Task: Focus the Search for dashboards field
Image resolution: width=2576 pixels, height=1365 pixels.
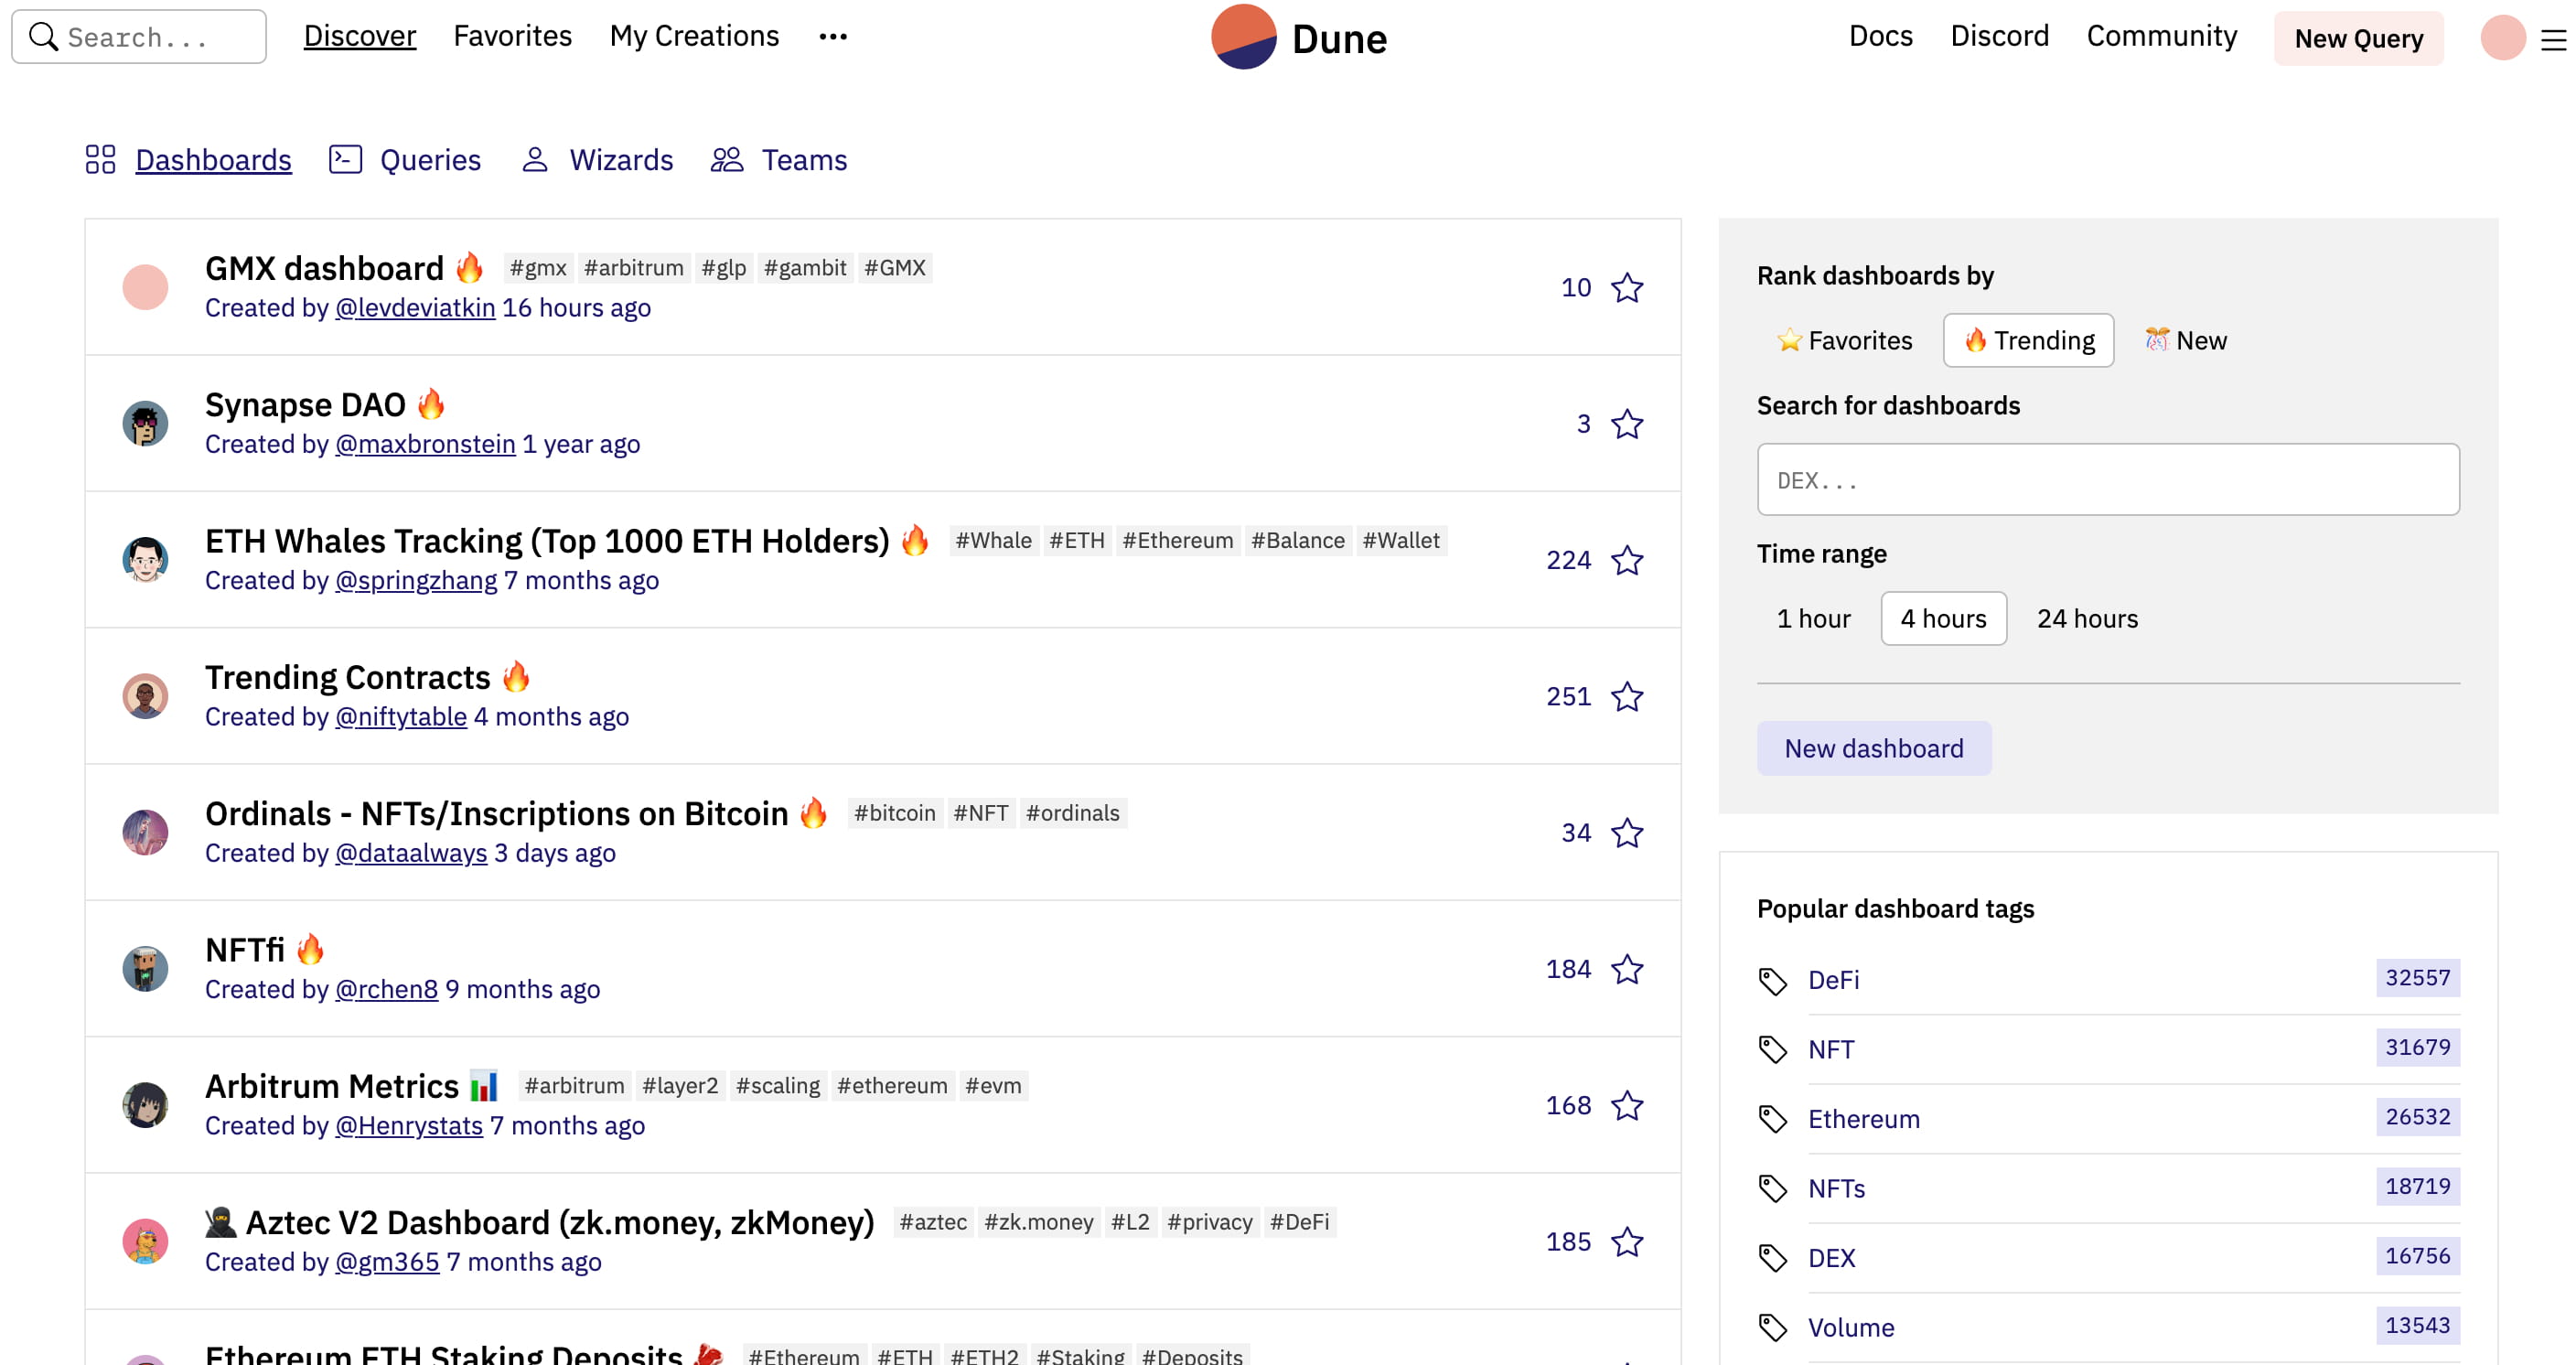Action: [2107, 480]
